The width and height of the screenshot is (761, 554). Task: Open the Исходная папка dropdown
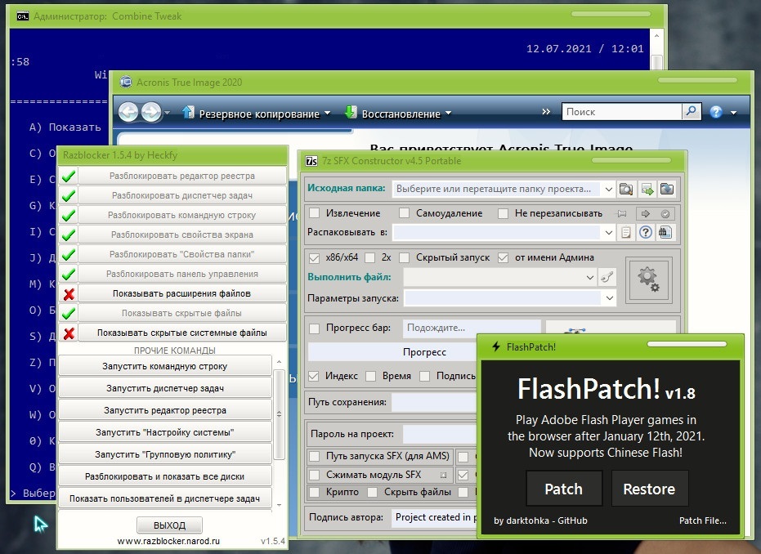point(608,190)
